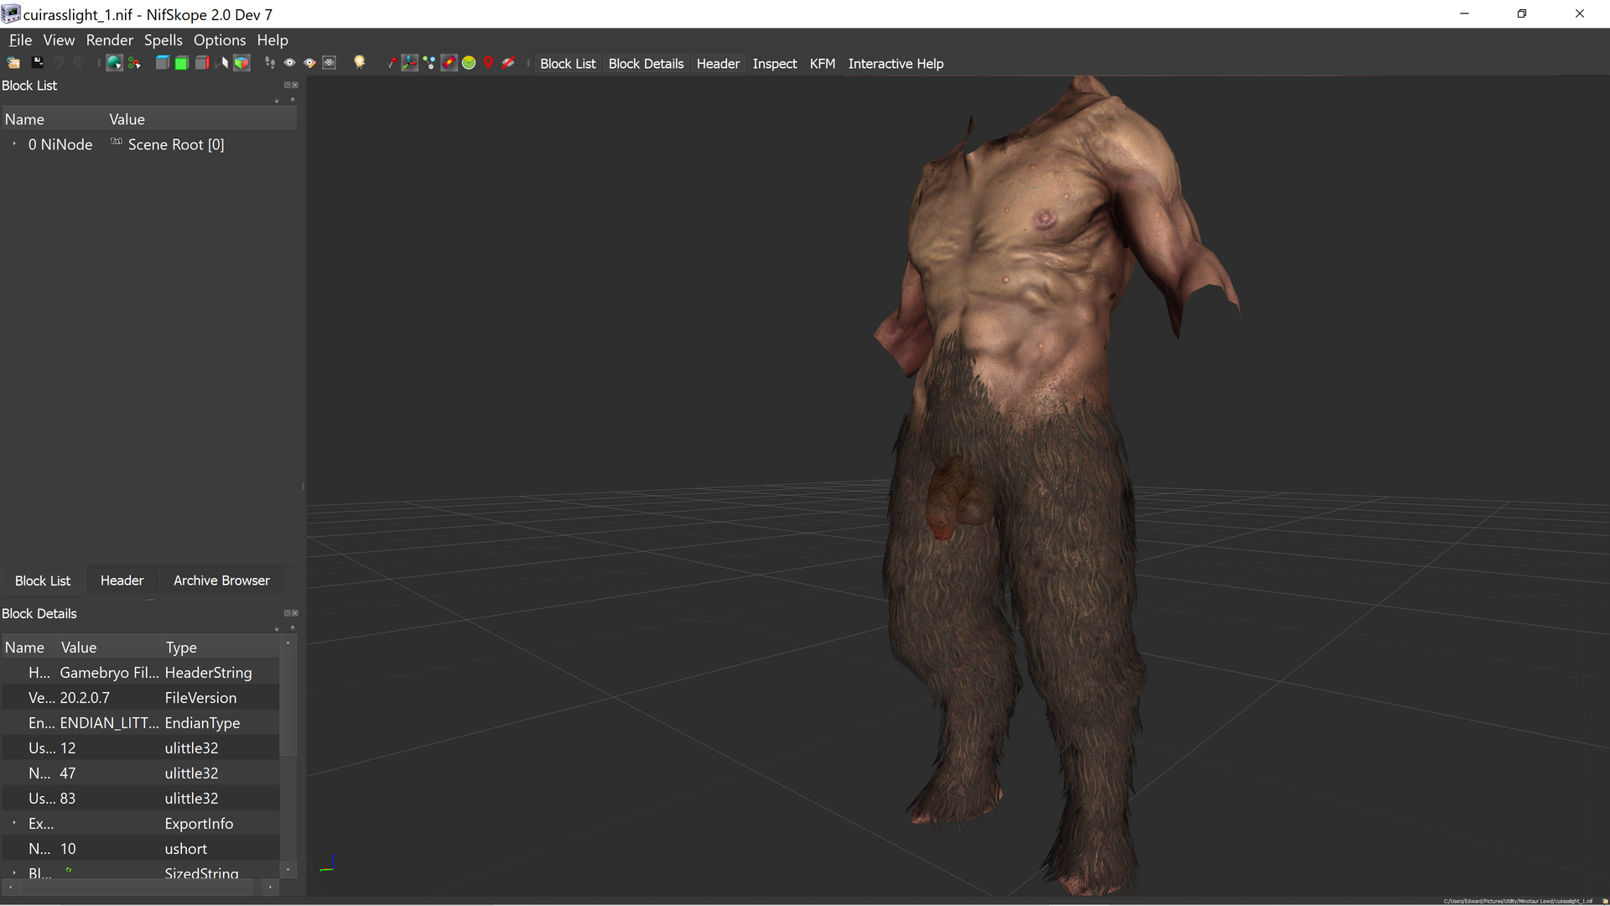Image resolution: width=1610 pixels, height=906 pixels.
Task: Click Block Details horizontal scrollbar thumb
Action: [134, 887]
